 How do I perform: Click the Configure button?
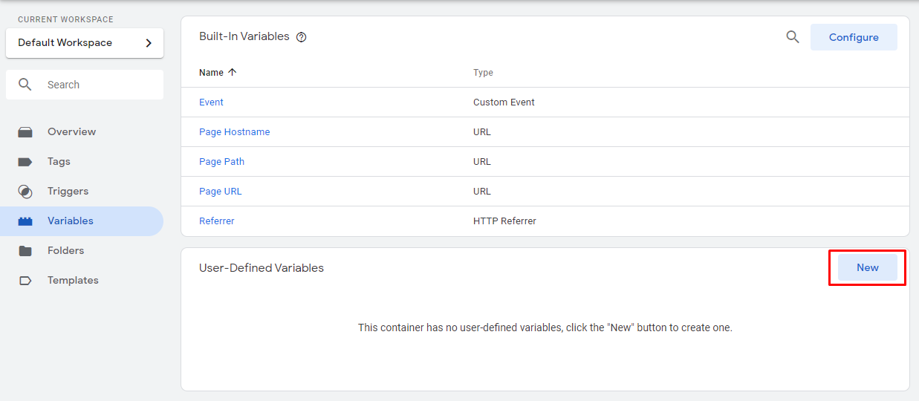click(x=854, y=37)
